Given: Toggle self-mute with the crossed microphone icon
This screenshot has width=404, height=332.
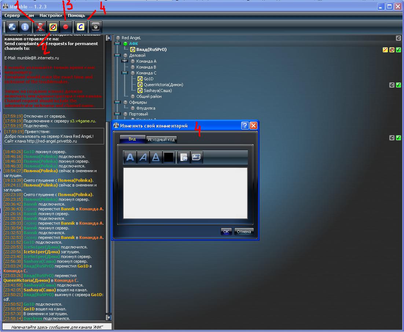Looking at the screenshot, I should [40, 27].
